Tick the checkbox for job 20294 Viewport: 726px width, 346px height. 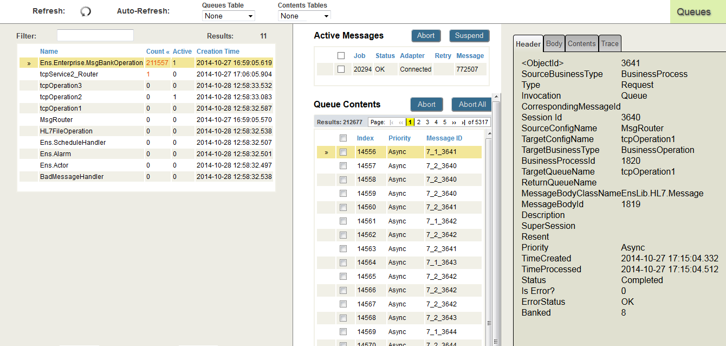pyautogui.click(x=341, y=69)
